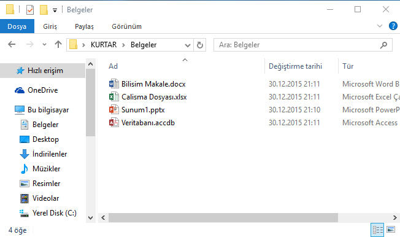Open the recent locations dropdown arrow
The image size is (400, 237).
click(44, 45)
